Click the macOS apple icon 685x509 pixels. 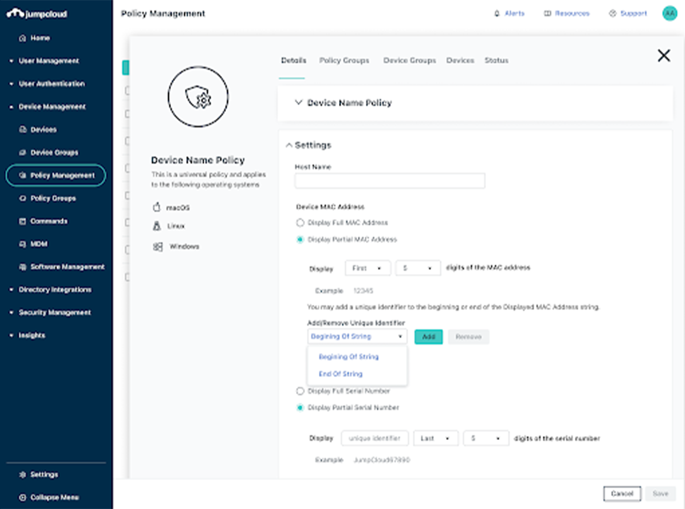click(157, 207)
